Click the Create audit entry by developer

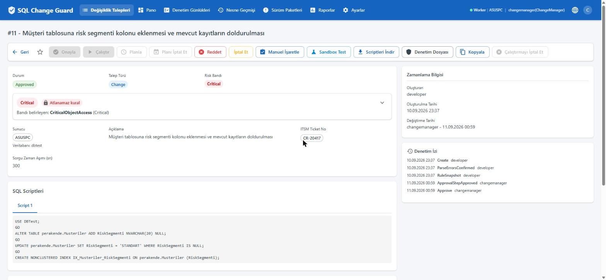pos(437,160)
